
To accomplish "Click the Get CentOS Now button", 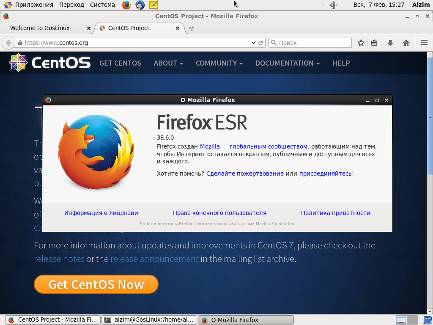I will [x=96, y=284].
